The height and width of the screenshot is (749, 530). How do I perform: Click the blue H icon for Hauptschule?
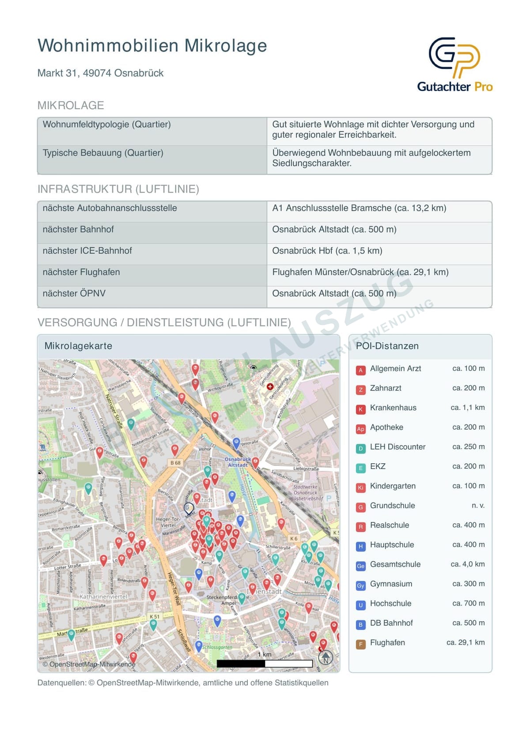coord(360,546)
